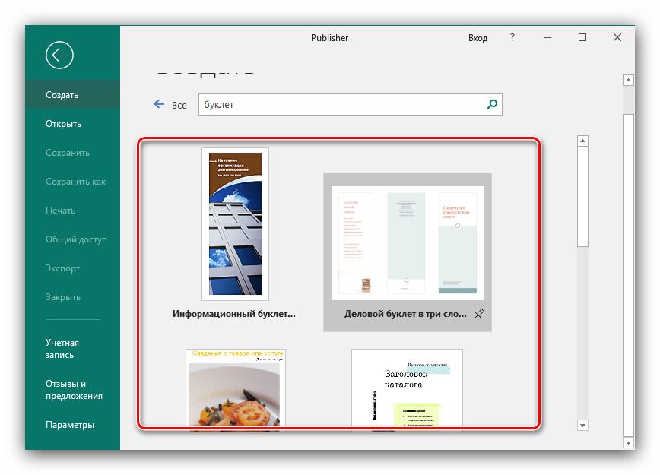
Task: Click the back arrow circle icon
Action: (x=59, y=55)
